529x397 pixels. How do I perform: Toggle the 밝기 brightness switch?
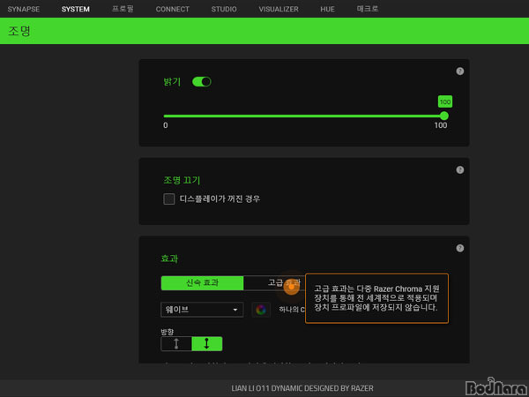pyautogui.click(x=202, y=82)
